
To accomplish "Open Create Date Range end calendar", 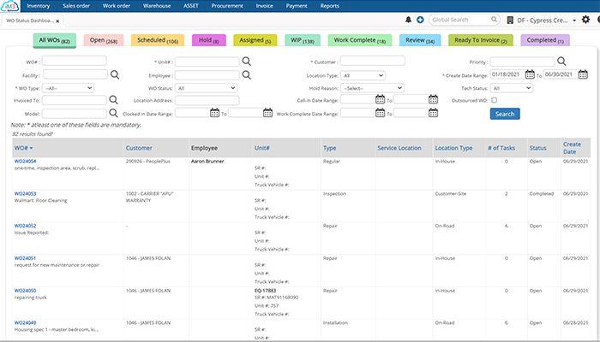I will 583,74.
